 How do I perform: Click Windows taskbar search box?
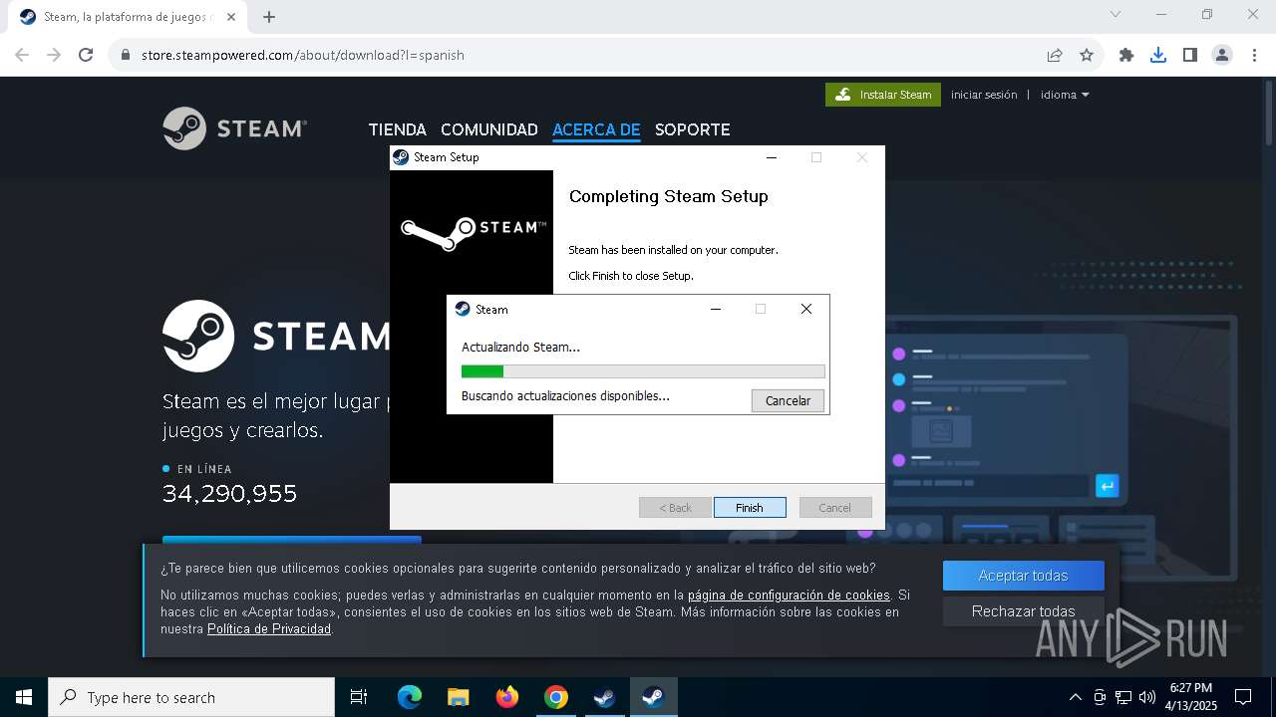[x=191, y=697]
